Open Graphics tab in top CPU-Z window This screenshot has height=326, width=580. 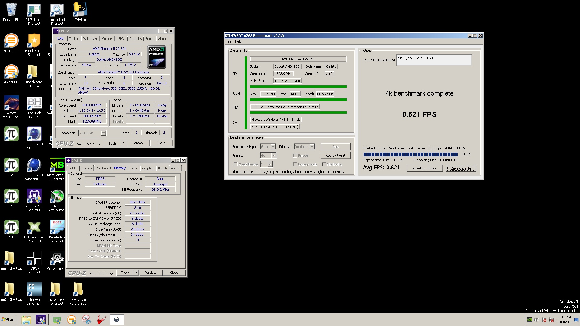pyautogui.click(x=135, y=39)
